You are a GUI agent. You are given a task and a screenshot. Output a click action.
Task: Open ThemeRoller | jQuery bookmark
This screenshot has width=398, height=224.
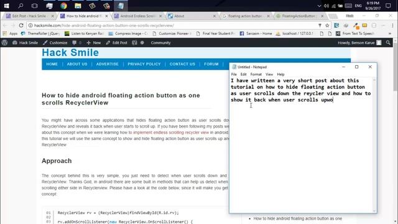tap(40, 34)
